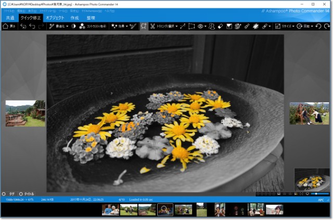The width and height of the screenshot is (333, 220).
Task: Open the リサイズ resize dropdown
Action: pos(285,26)
